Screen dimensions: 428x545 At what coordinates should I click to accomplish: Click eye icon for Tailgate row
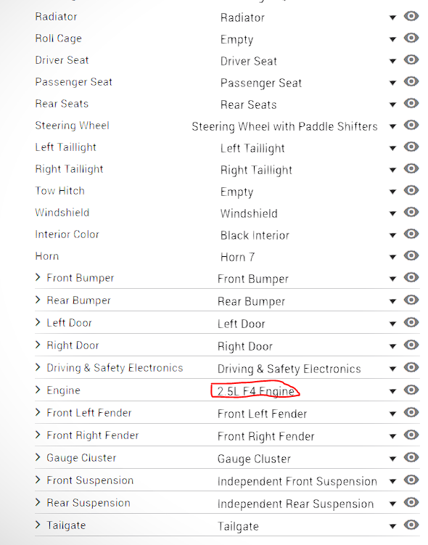point(411,525)
